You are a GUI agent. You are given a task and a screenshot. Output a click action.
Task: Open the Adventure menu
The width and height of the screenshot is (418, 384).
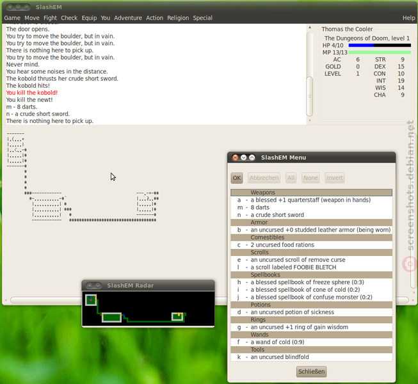(128, 18)
